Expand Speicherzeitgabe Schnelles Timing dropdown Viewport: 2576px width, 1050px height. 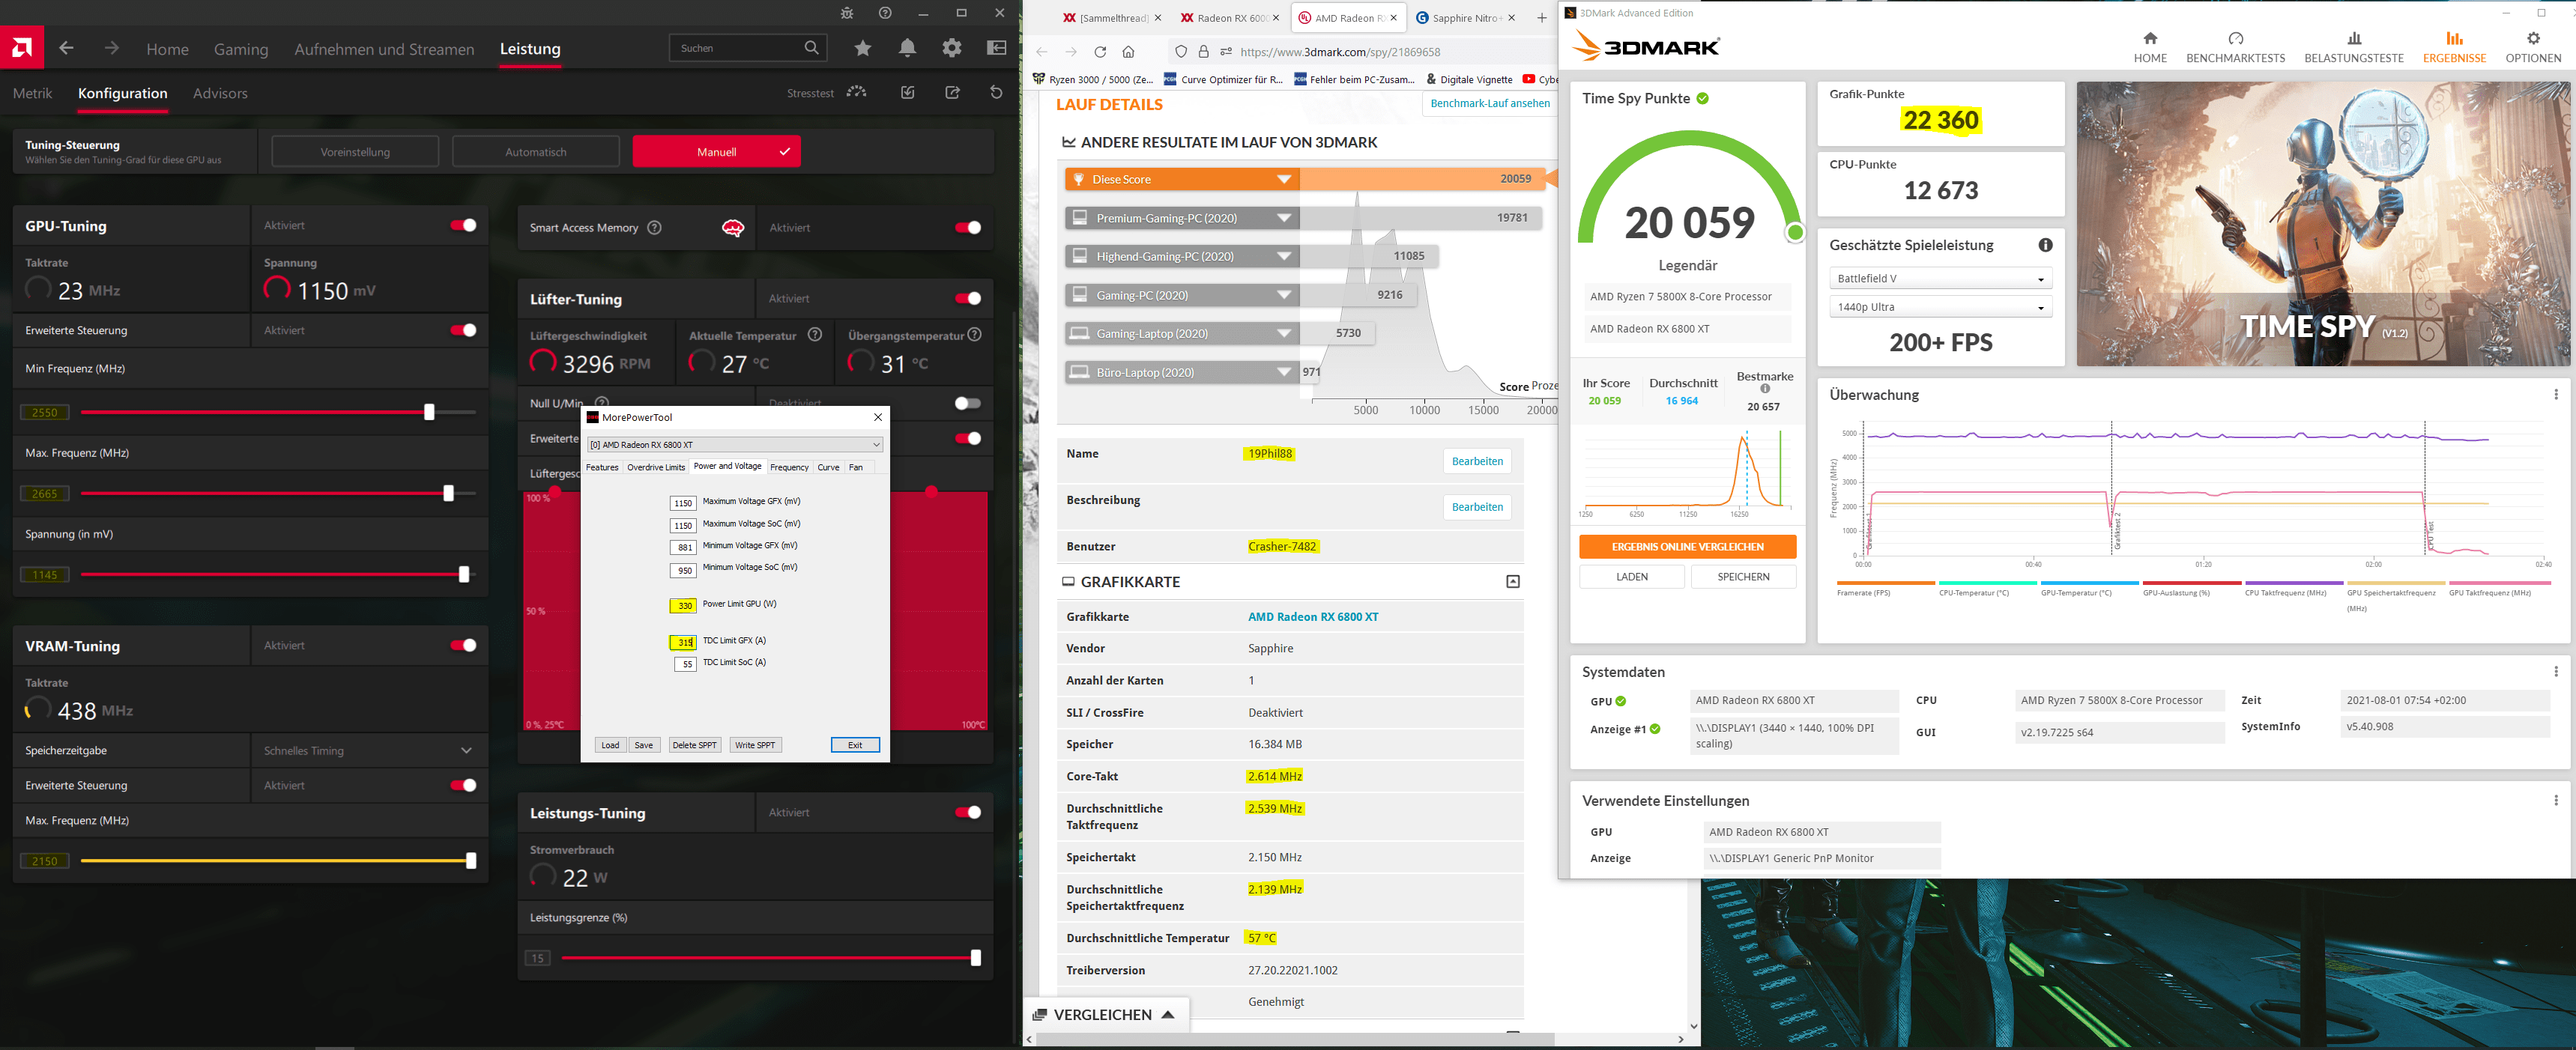[x=466, y=750]
